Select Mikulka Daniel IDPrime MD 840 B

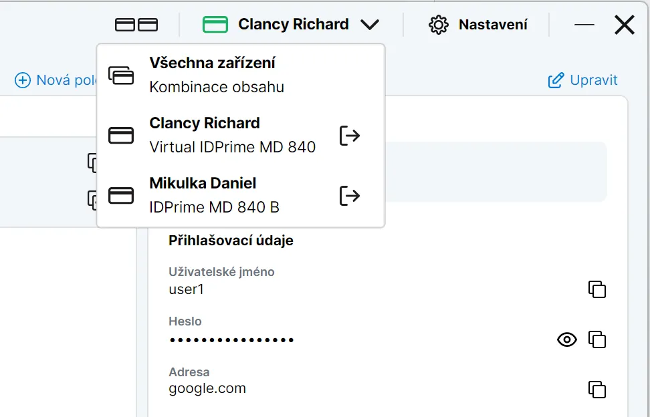click(x=241, y=195)
